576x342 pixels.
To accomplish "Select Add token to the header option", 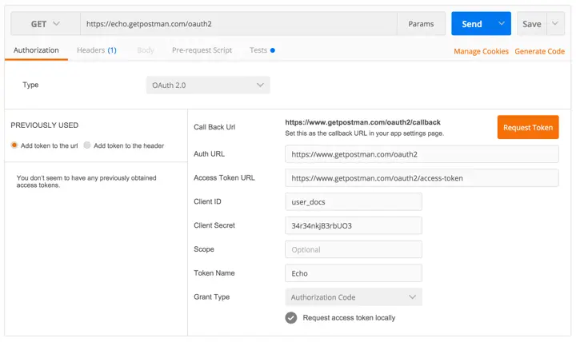I will [x=87, y=145].
